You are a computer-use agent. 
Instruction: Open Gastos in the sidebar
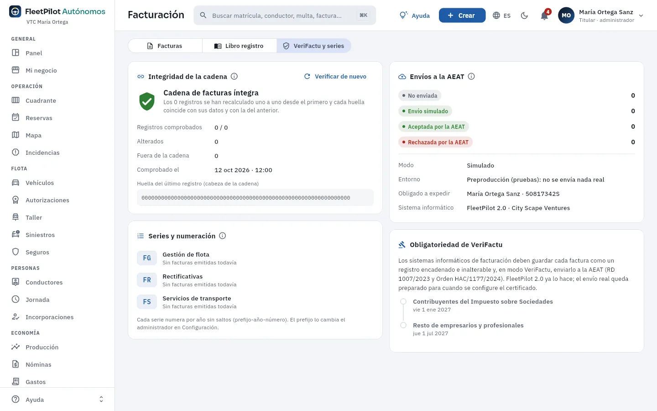57,382
